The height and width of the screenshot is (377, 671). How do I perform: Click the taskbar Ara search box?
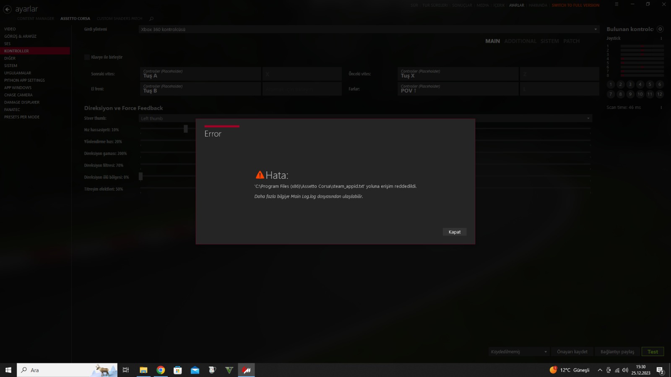coord(67,370)
